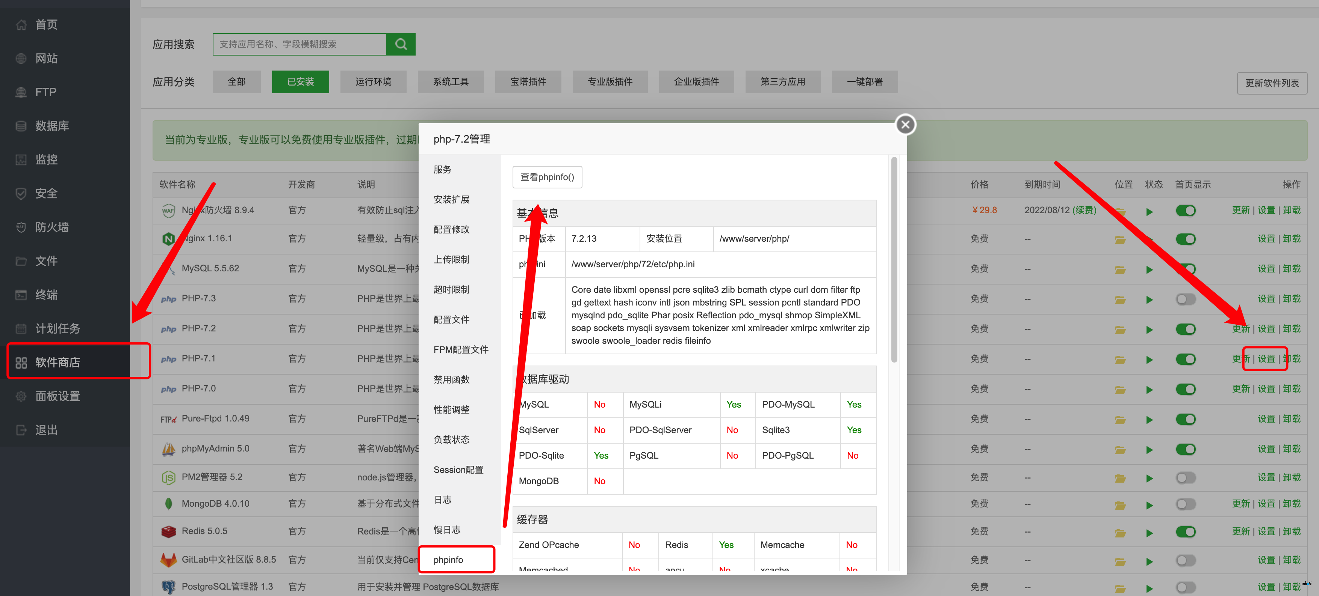Select the 企业版插件 category filter
The height and width of the screenshot is (596, 1319).
coord(696,82)
